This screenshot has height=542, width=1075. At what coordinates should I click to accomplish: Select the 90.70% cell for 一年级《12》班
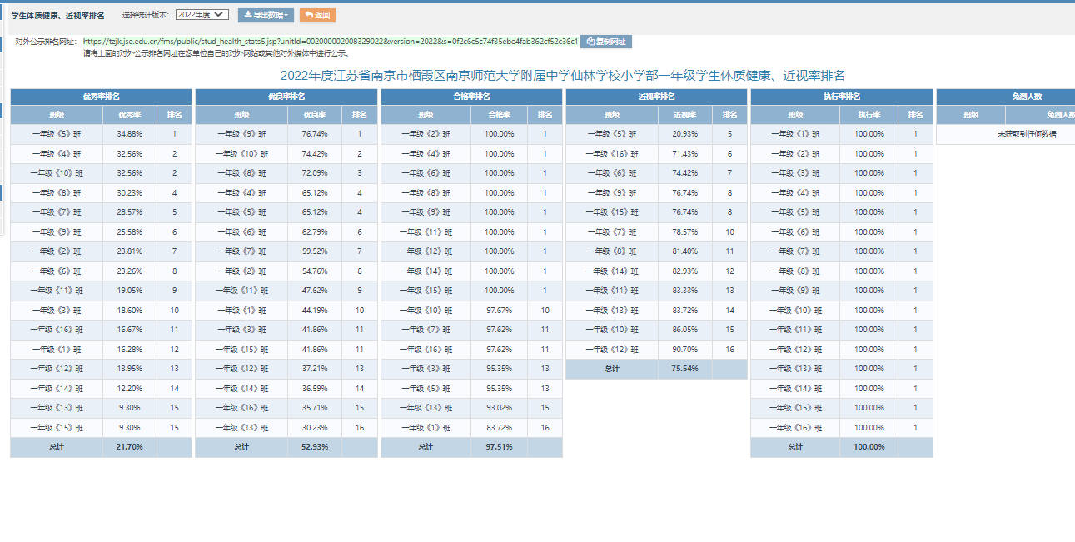[x=685, y=350]
